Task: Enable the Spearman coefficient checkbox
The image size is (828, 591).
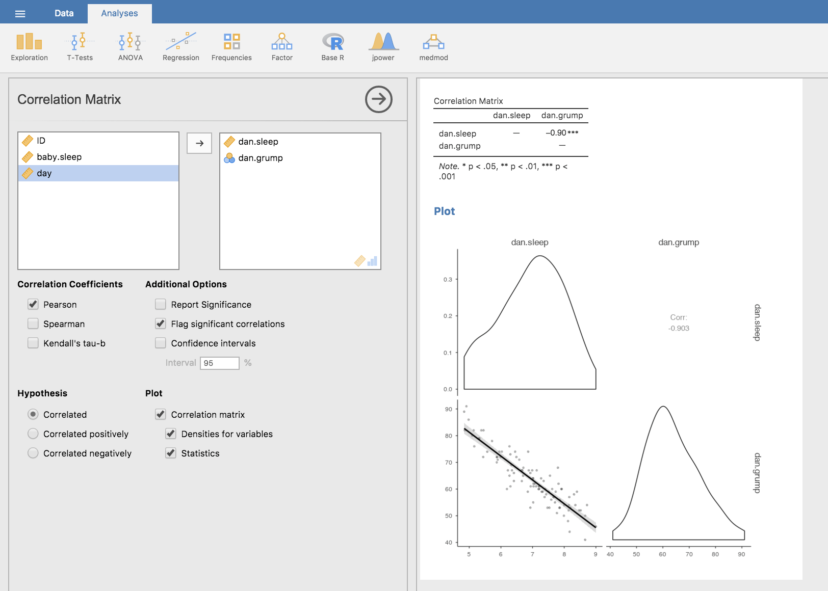Action: tap(33, 324)
